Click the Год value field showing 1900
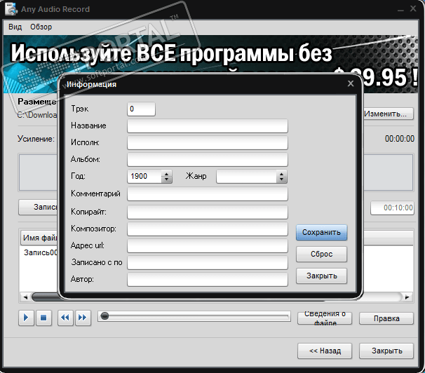 [144, 177]
